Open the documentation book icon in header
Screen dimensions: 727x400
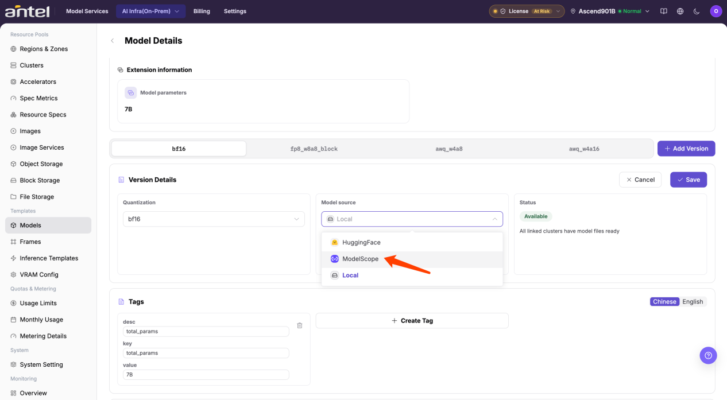(x=664, y=11)
